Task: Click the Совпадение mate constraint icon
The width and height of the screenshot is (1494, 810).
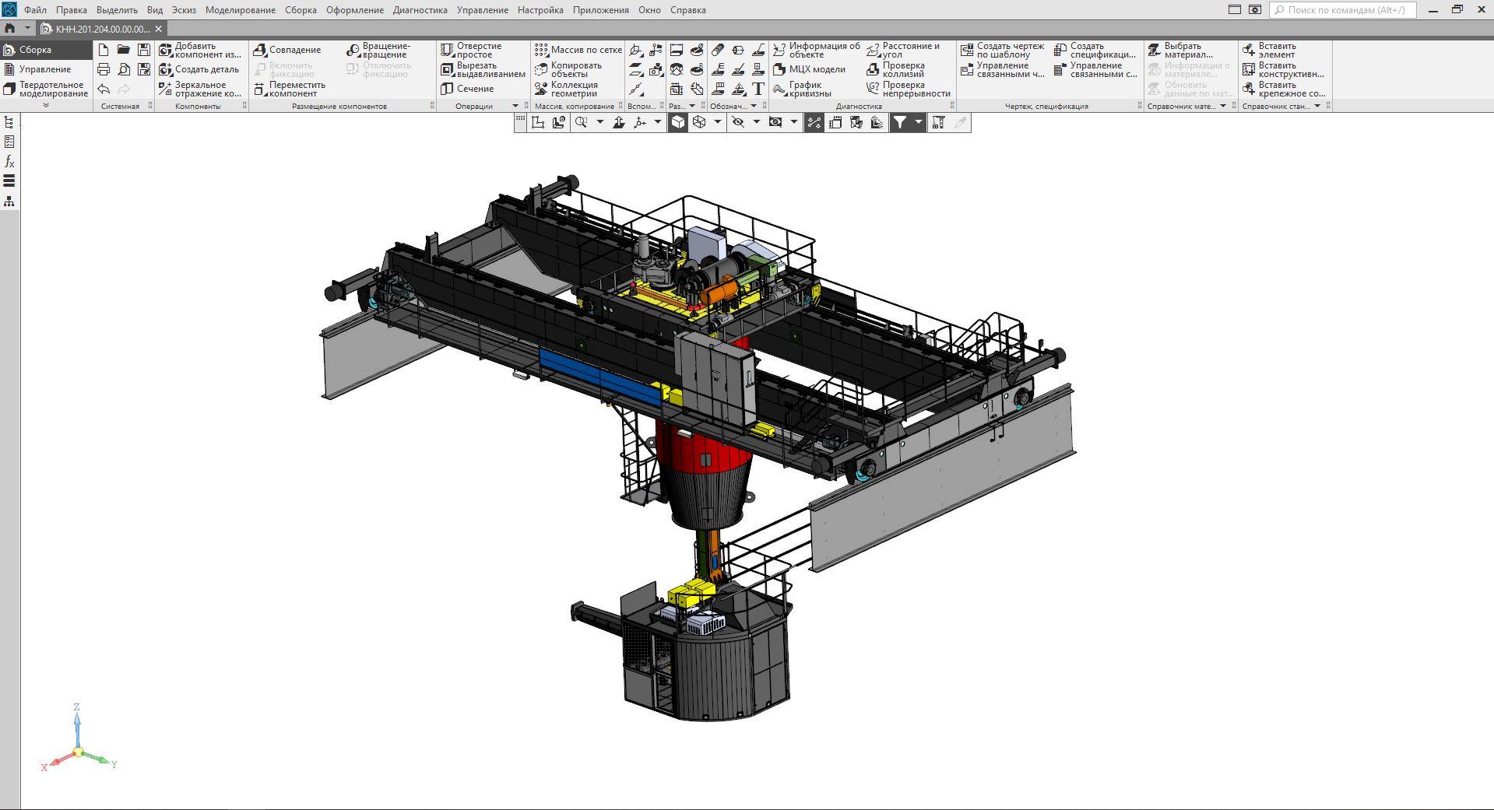Action: coord(261,50)
